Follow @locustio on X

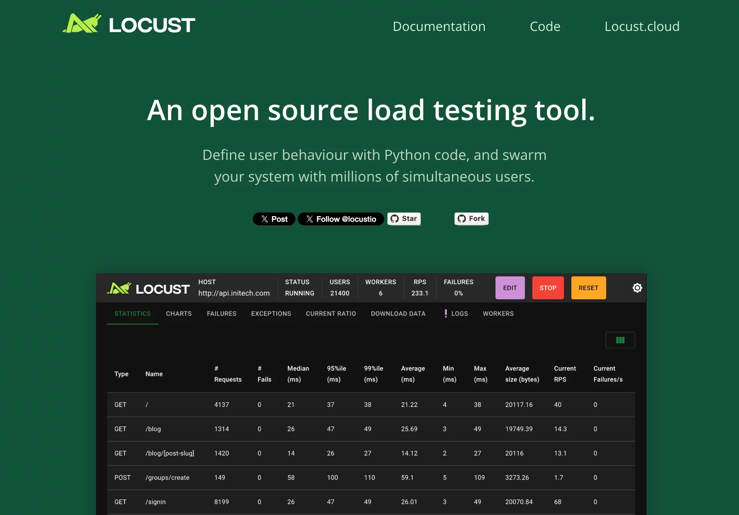tap(341, 219)
